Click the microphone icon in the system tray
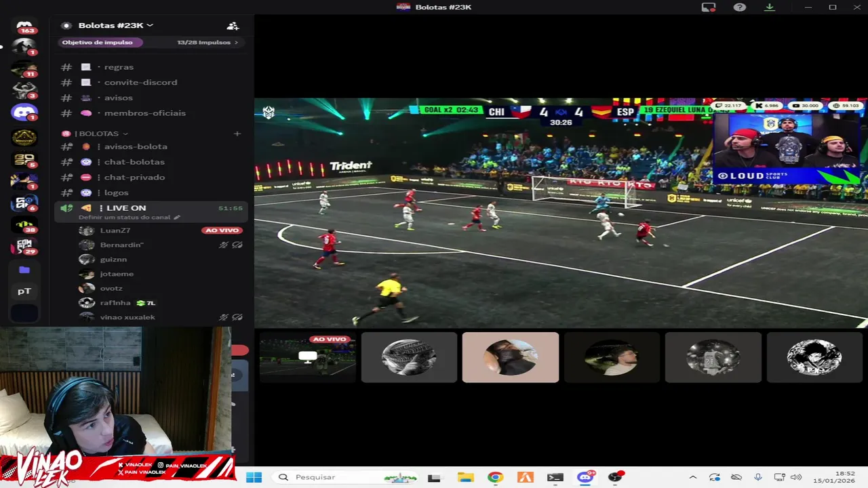The width and height of the screenshot is (868, 488). (x=758, y=477)
